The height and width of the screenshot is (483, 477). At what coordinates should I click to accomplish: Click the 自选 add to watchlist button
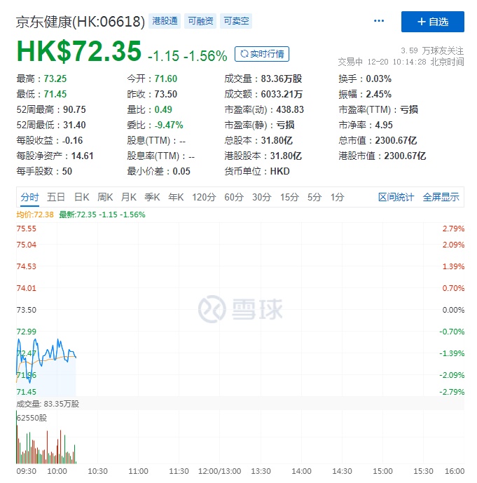coord(432,22)
